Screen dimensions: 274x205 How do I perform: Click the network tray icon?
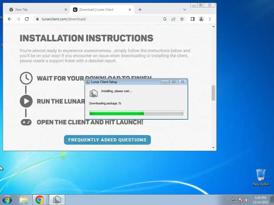(234, 200)
